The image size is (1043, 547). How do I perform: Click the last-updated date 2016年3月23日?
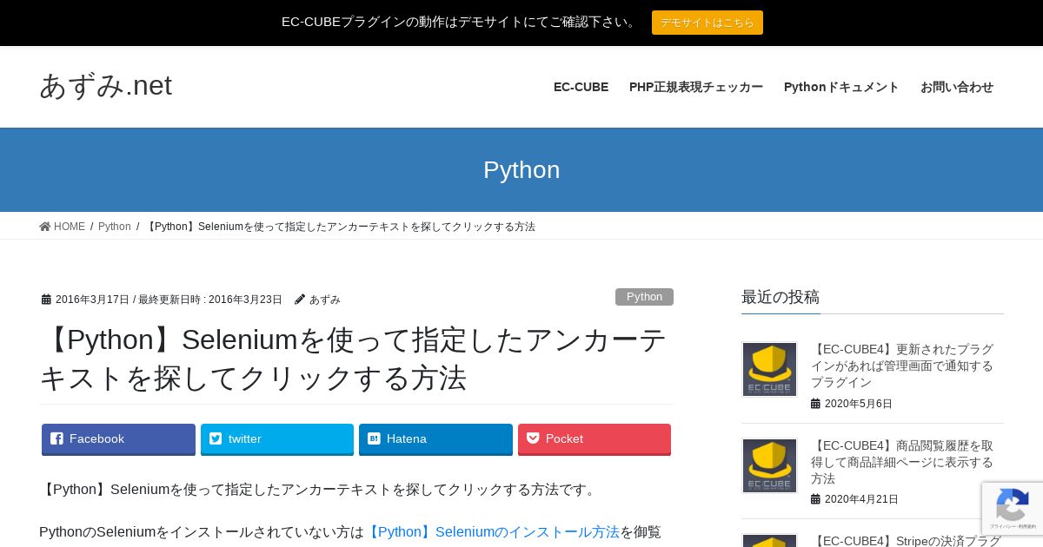coord(245,300)
